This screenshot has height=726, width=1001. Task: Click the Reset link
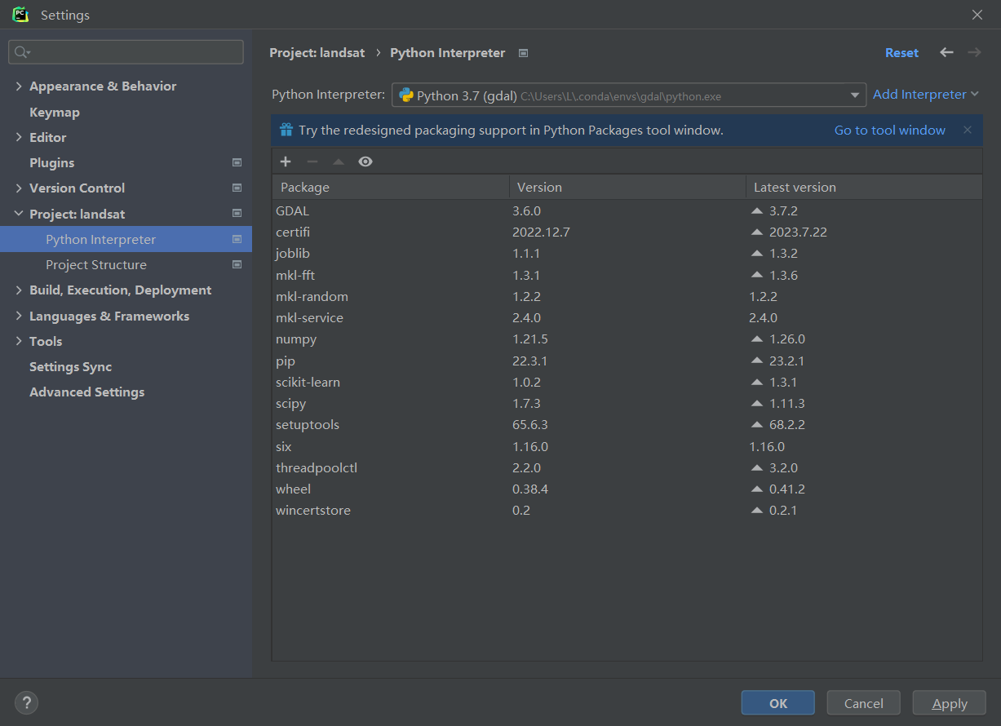(x=901, y=52)
